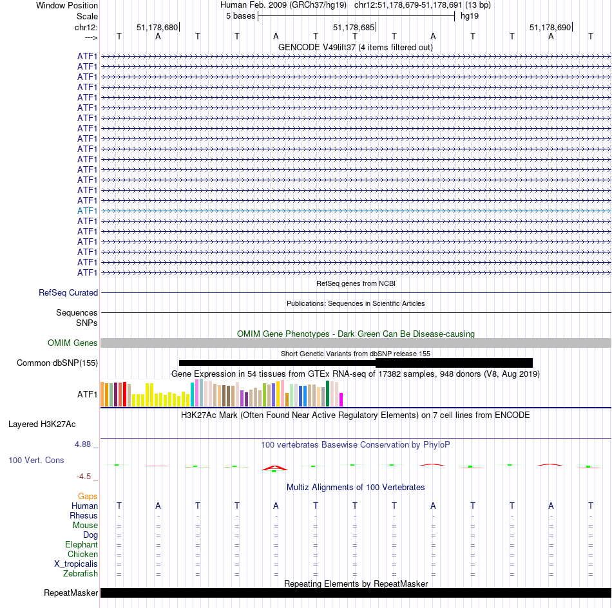This screenshot has width=612, height=608.
Task: Click the Human Feb. 2009 (GRCh37/hg19) assembly text
Action: pyautogui.click(x=283, y=5)
